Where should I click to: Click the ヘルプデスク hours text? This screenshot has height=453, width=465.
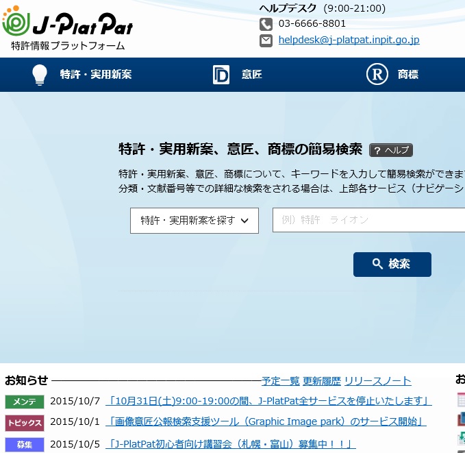click(x=323, y=8)
